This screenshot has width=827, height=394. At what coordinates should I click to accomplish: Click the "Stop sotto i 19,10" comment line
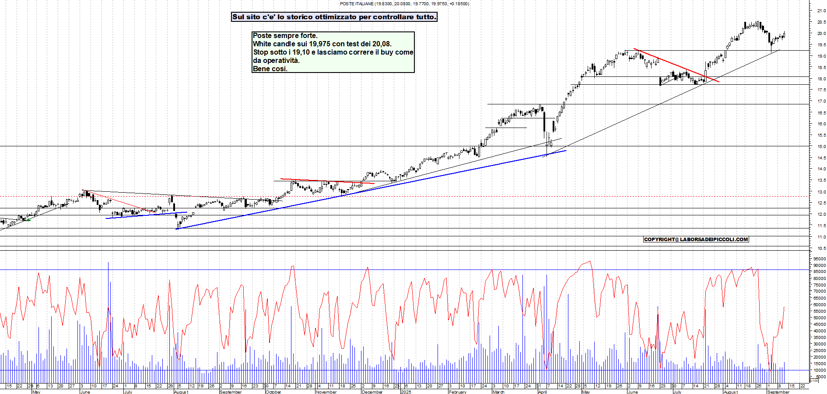pos(333,52)
